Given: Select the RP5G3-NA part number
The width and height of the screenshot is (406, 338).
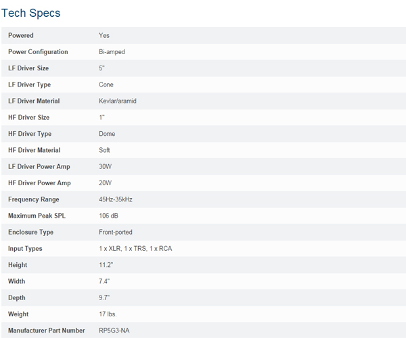Looking at the screenshot, I should point(114,331).
